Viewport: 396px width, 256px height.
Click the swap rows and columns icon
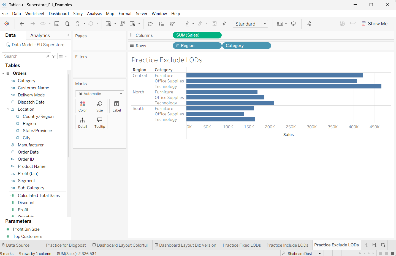click(150, 24)
